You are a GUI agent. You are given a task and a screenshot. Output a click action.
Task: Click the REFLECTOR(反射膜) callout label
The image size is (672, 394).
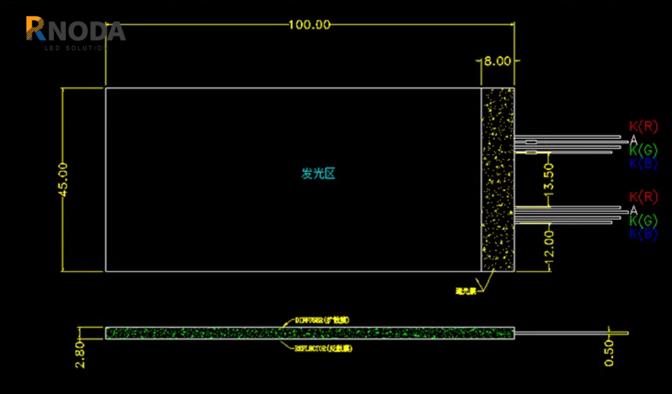pyautogui.click(x=323, y=349)
